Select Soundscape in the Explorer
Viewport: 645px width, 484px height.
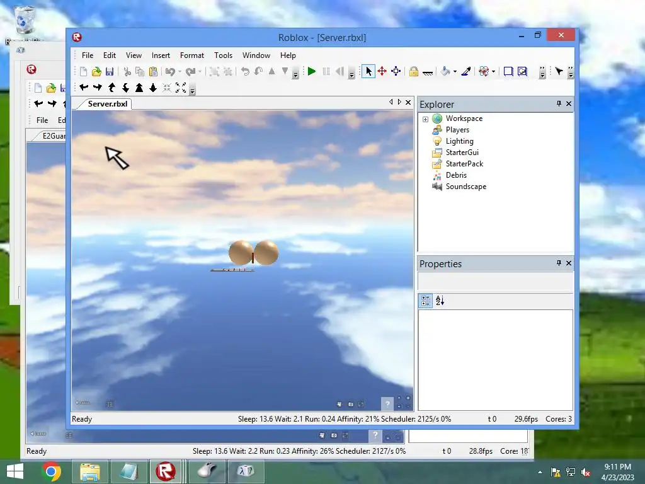(x=466, y=187)
